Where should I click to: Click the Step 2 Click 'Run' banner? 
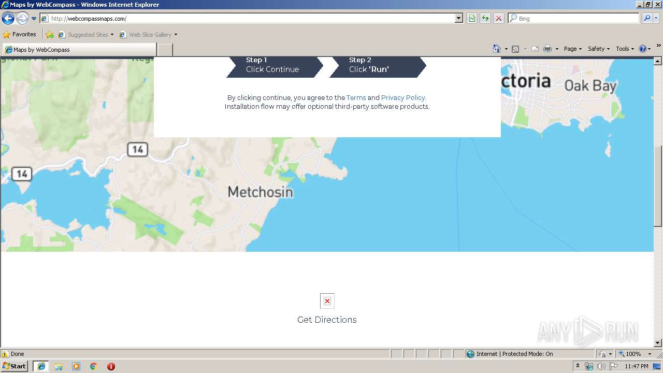pyautogui.click(x=378, y=67)
